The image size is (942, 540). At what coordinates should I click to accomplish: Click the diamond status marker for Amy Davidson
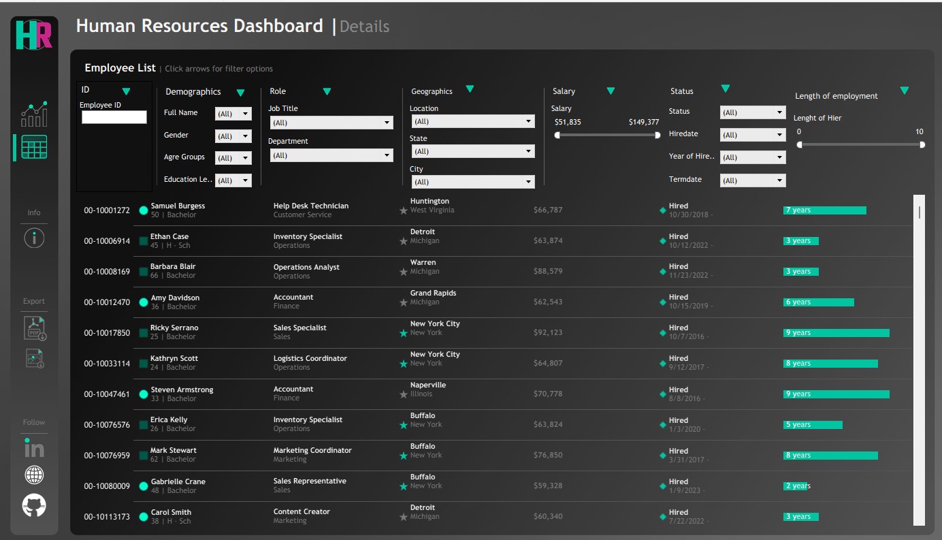[663, 302]
